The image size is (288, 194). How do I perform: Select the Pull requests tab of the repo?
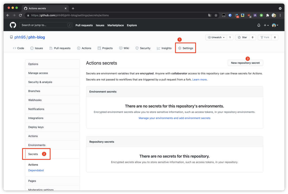coord(60,48)
